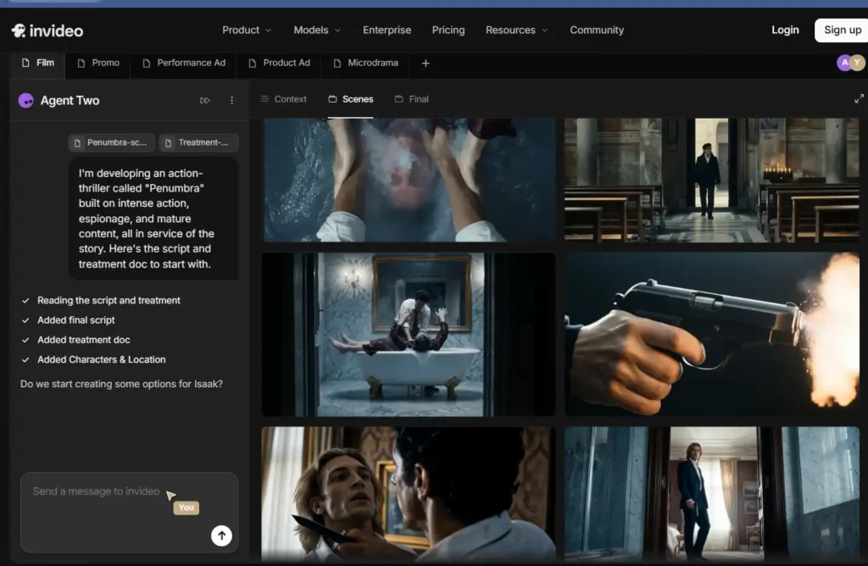Open the Penumbra-sc... file attachment
This screenshot has height=566, width=868.
[x=111, y=142]
